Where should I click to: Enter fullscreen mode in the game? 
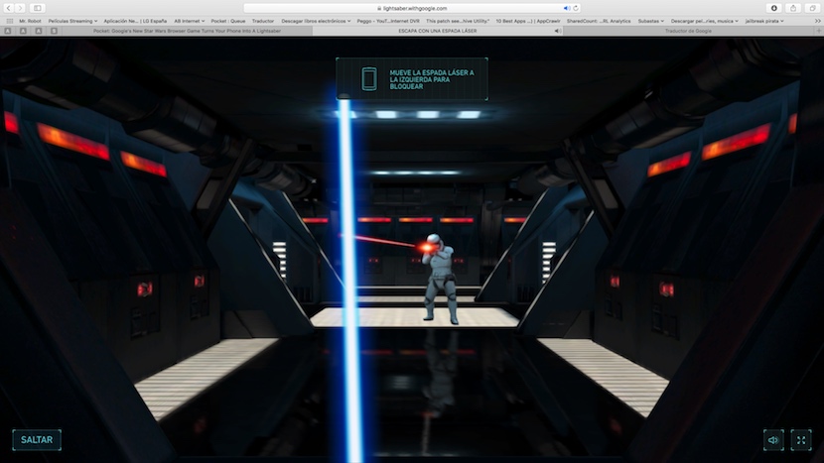coord(800,440)
